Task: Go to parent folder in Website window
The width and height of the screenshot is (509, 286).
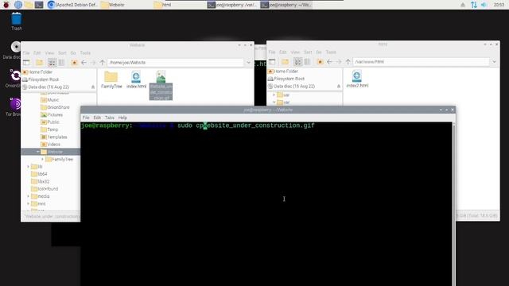Action: [x=103, y=62]
